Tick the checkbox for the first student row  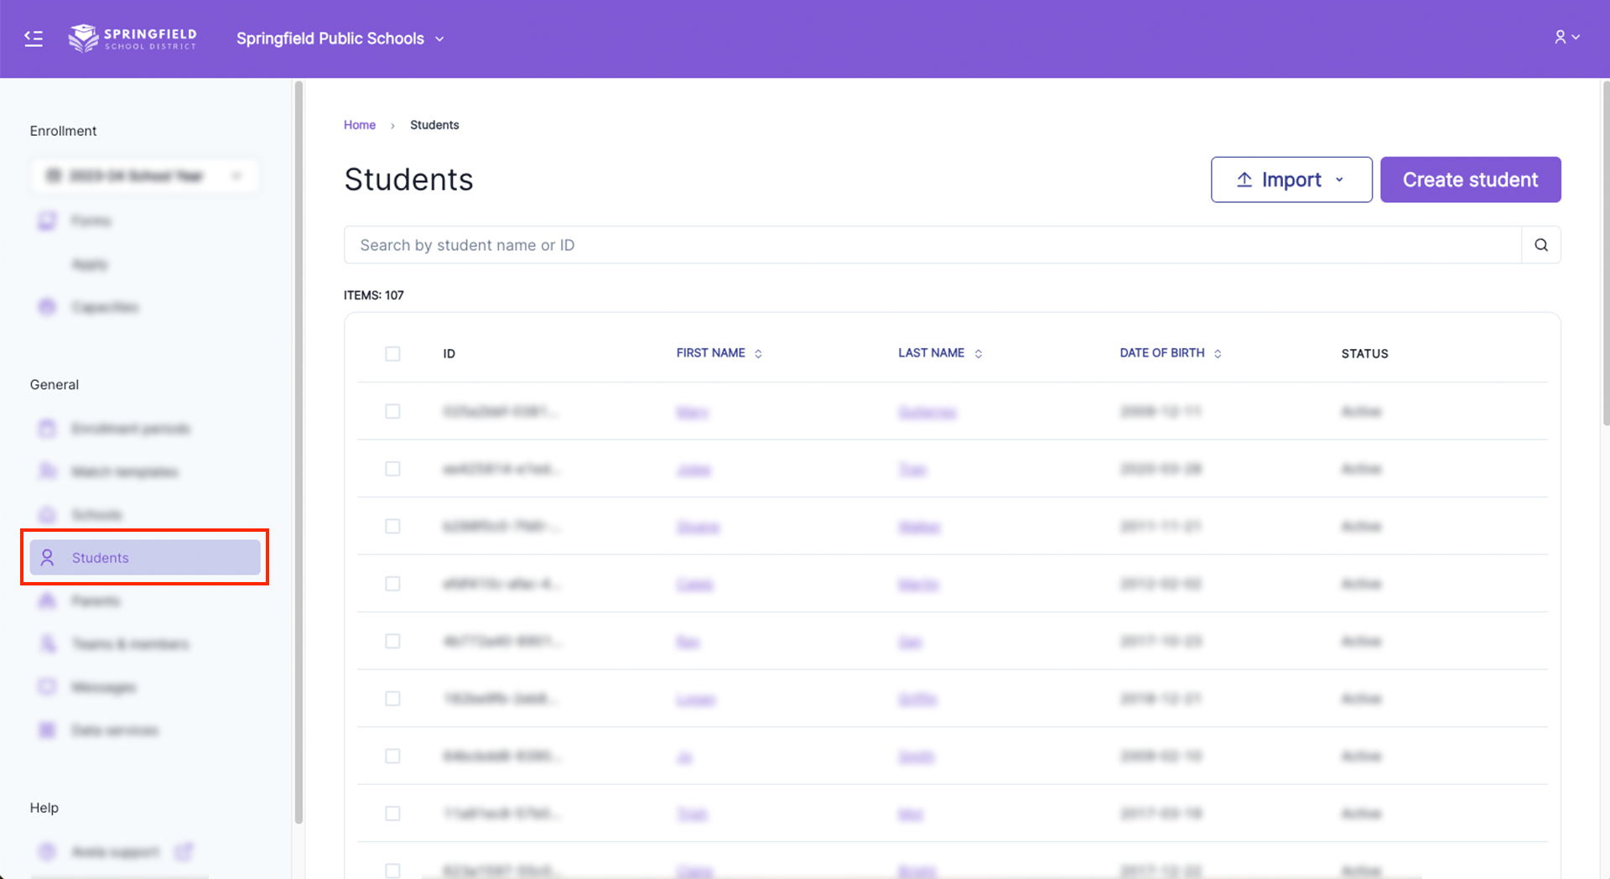click(x=392, y=411)
